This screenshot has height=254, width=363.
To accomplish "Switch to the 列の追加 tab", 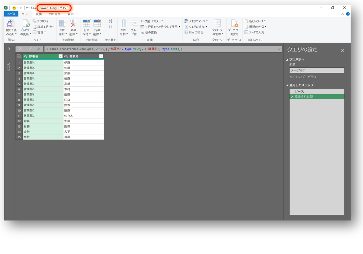I will [x=55, y=14].
